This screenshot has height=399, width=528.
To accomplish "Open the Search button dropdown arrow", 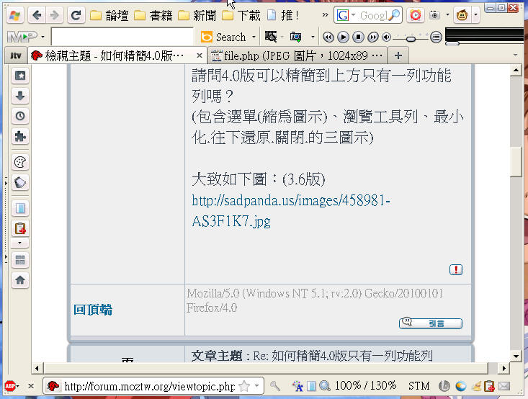I will click(x=254, y=37).
